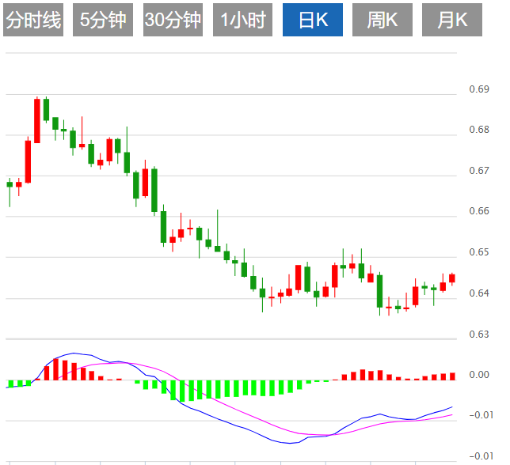
Task: Select the 30分钟 interval tab
Action: coord(173,20)
